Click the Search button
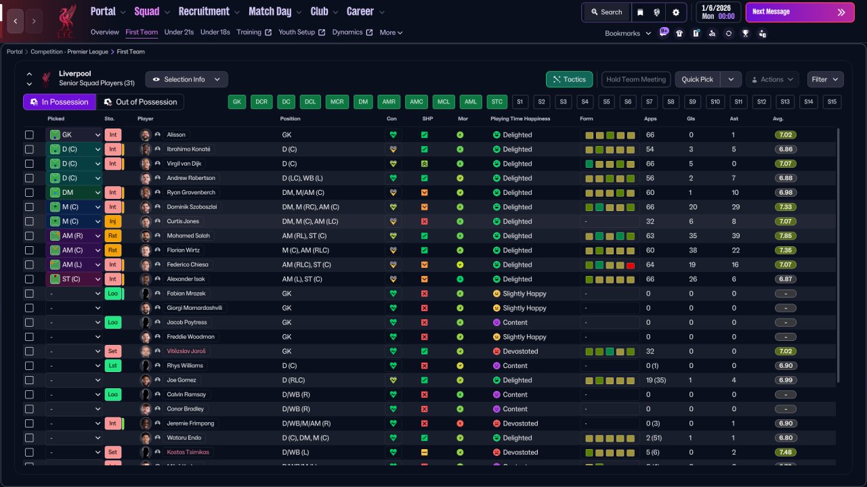The width and height of the screenshot is (867, 487). (606, 12)
